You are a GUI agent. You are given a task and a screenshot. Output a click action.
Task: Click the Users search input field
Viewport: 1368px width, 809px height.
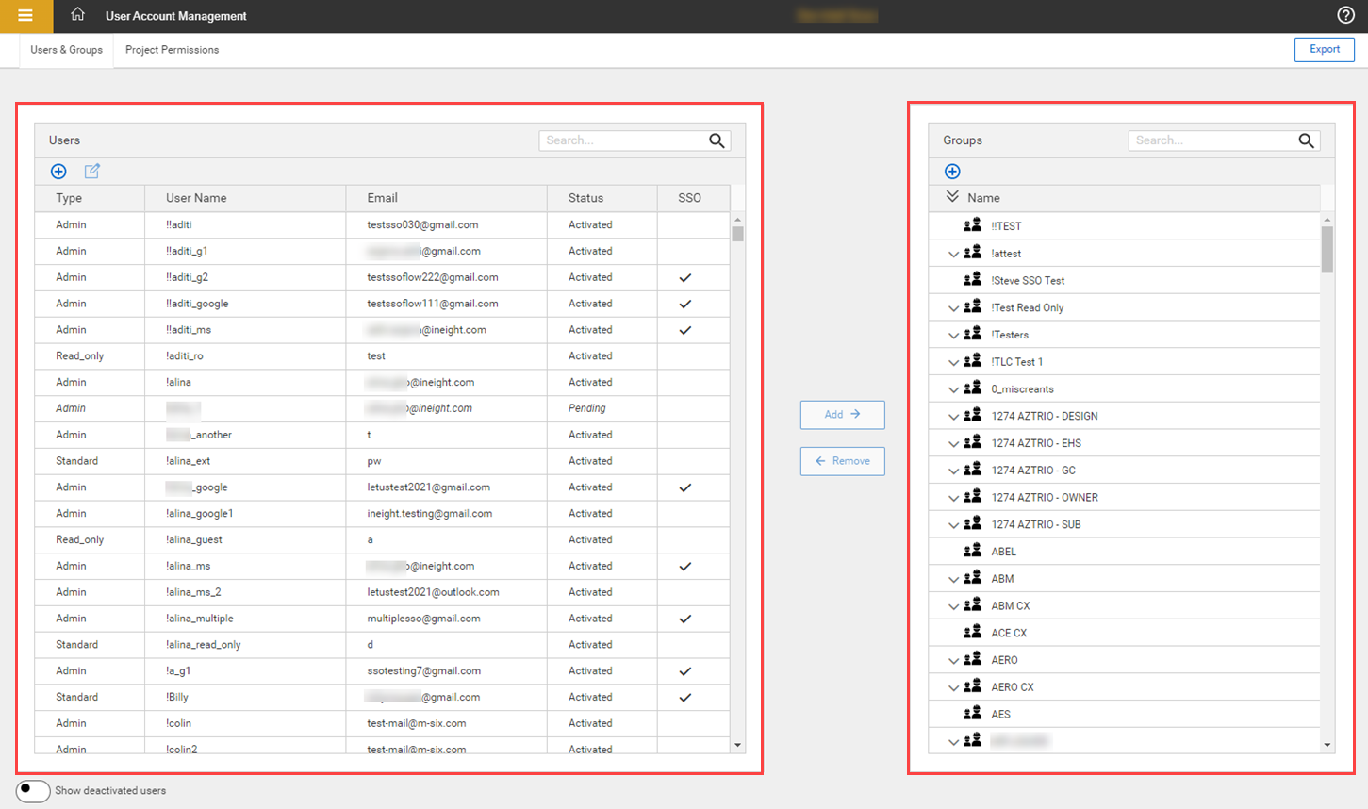622,140
